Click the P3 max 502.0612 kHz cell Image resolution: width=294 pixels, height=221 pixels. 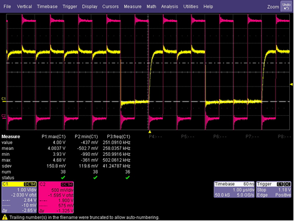click(x=116, y=160)
